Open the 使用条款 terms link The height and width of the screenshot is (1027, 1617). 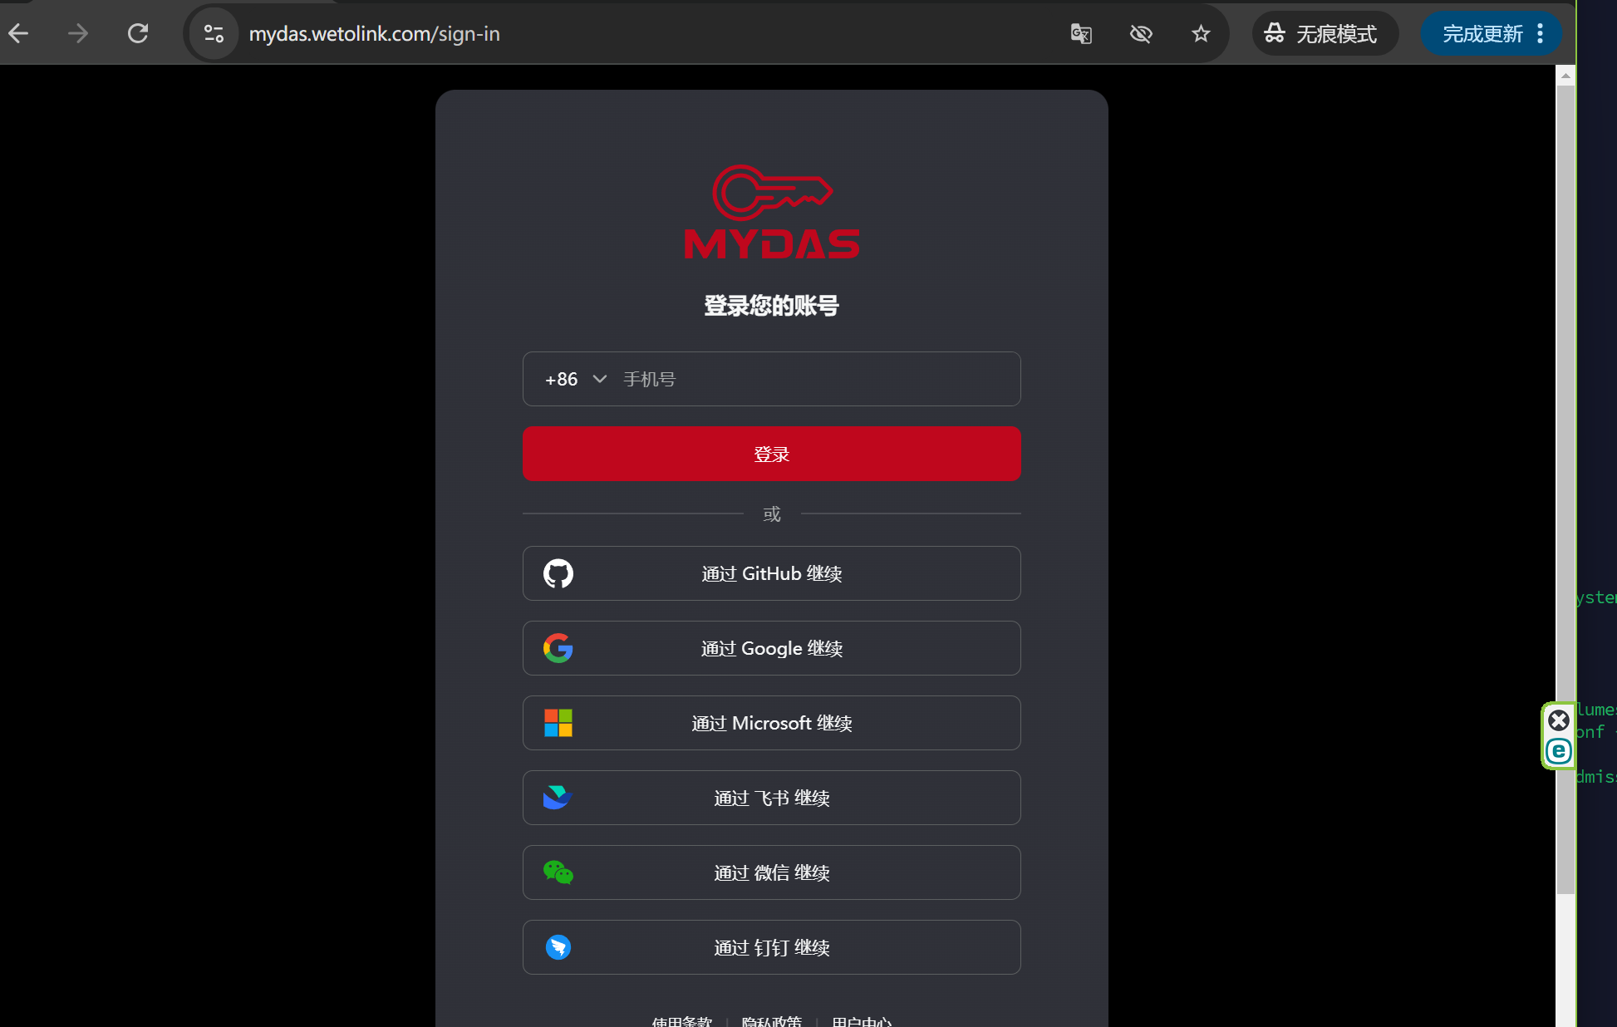(x=681, y=1021)
